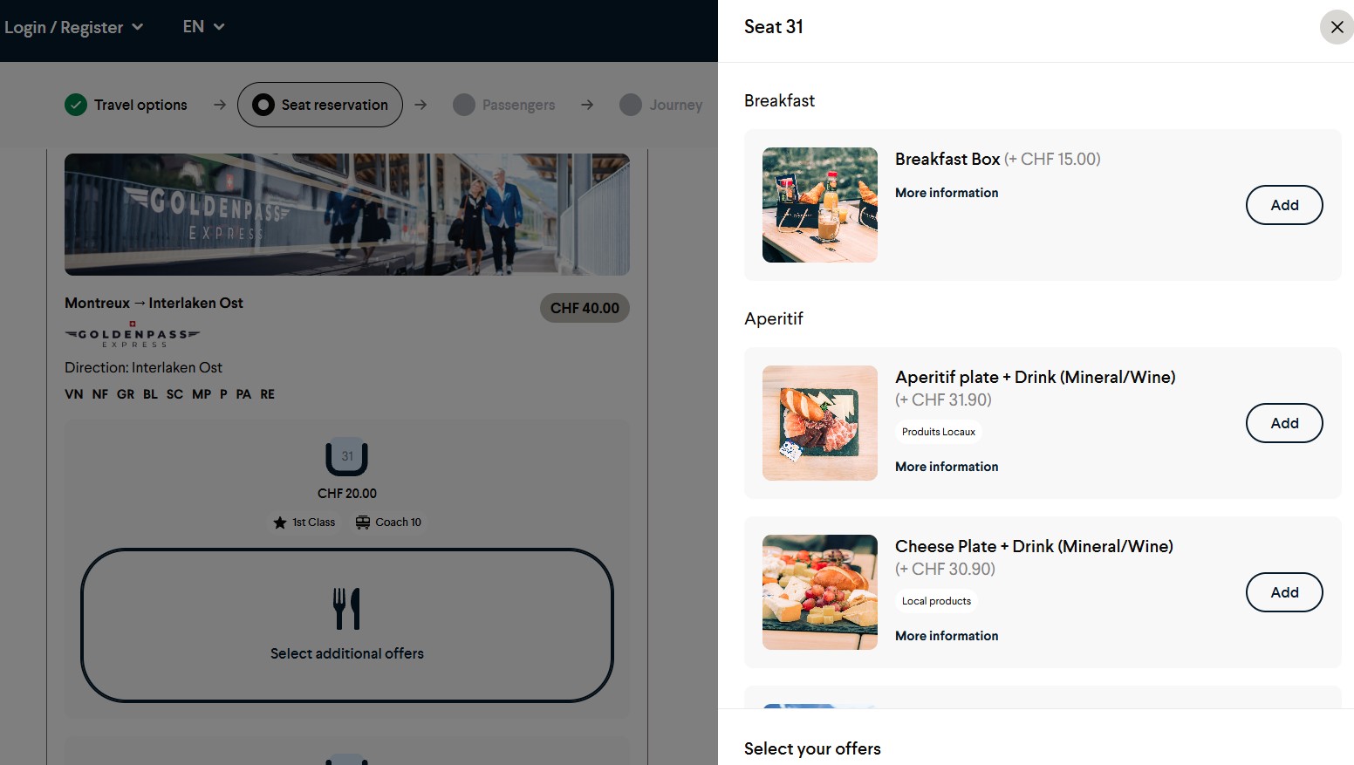Click the GoldenPass Express logo
The width and height of the screenshot is (1354, 765).
133,335
